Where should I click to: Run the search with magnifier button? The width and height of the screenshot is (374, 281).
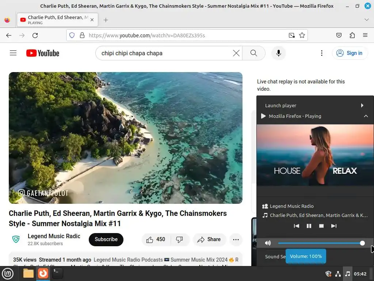[x=254, y=53]
